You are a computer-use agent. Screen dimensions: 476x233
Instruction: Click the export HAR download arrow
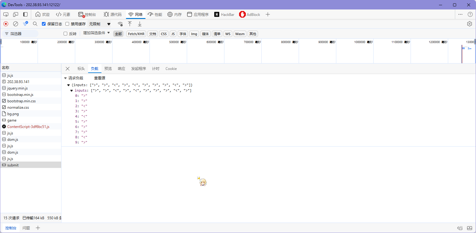(x=140, y=24)
